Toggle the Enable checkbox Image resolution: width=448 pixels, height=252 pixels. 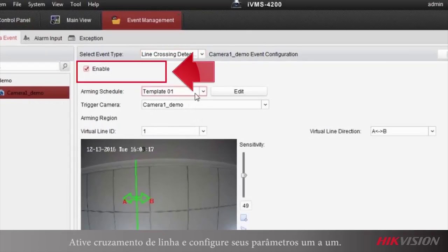[86, 69]
